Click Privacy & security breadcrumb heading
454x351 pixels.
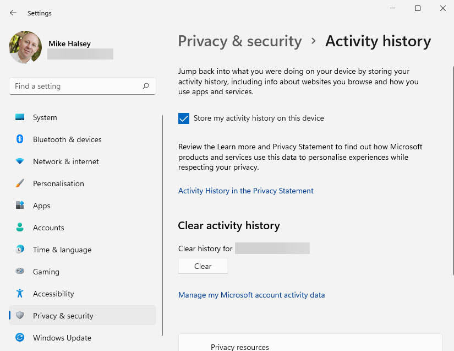coord(240,41)
